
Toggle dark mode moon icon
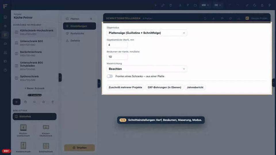(254, 5)
